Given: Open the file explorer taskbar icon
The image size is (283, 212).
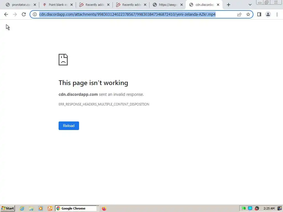Looking at the screenshot, I should pyautogui.click(x=31, y=209).
